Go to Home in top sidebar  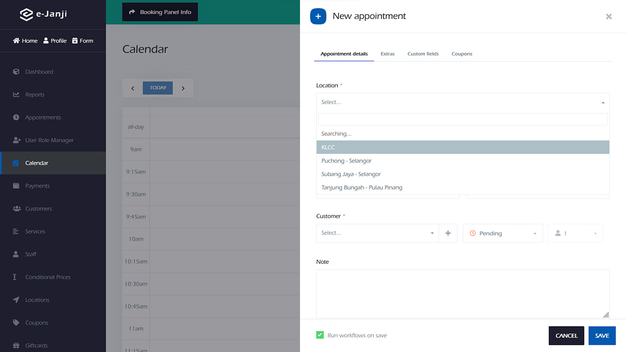pos(25,41)
